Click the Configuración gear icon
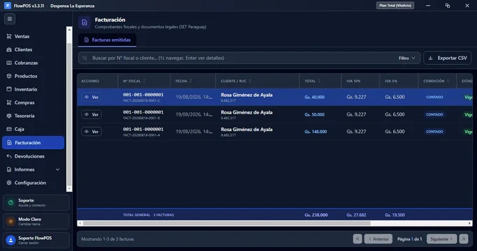This screenshot has width=477, height=251. [9, 183]
